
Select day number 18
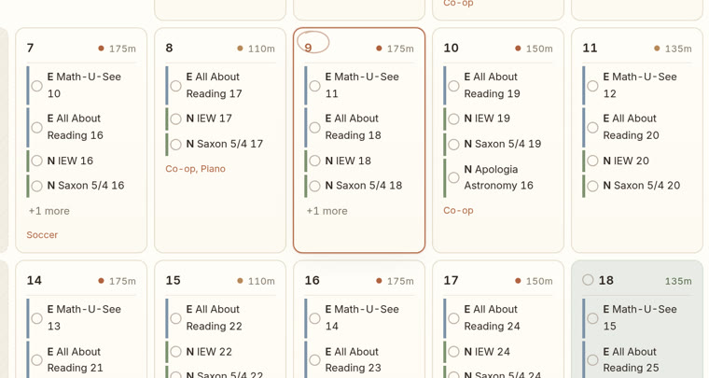pos(605,280)
